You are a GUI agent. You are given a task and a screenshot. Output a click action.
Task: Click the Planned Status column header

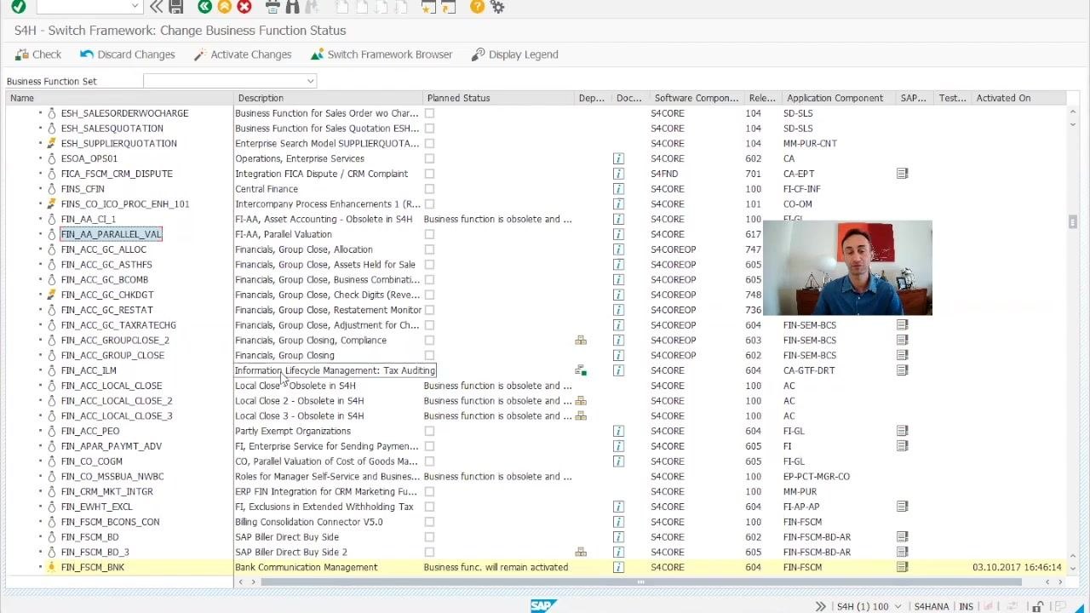point(500,98)
